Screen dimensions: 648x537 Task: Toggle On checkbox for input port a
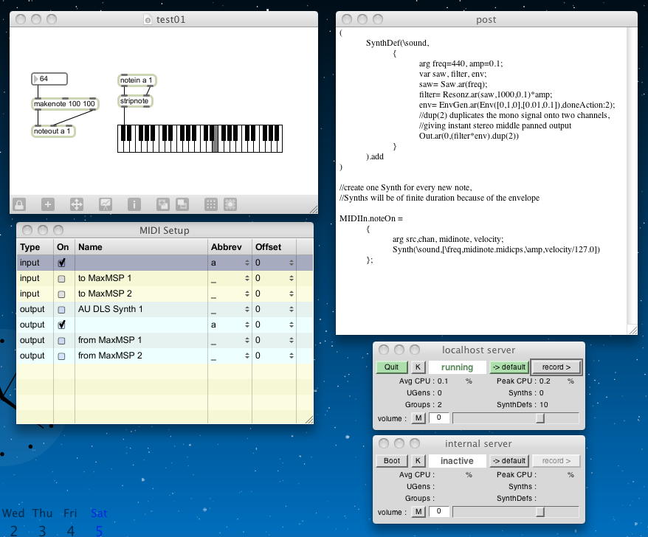click(61, 263)
